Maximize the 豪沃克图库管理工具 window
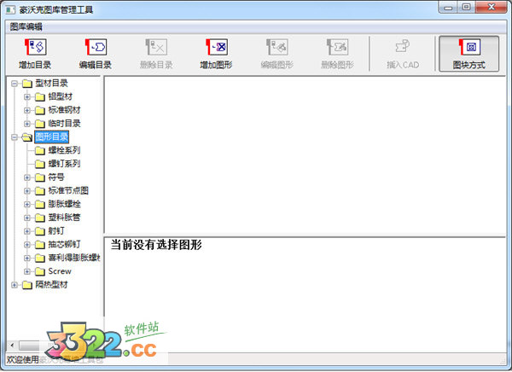Viewport: 512px width, 372px height. pyautogui.click(x=466, y=8)
